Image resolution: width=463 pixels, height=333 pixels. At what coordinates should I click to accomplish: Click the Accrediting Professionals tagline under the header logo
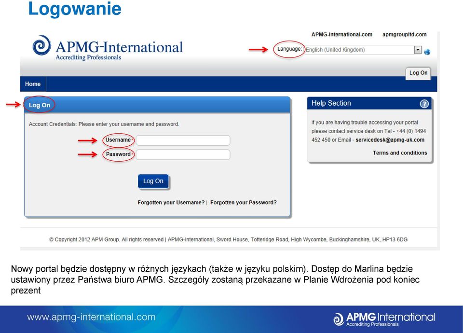coord(88,57)
